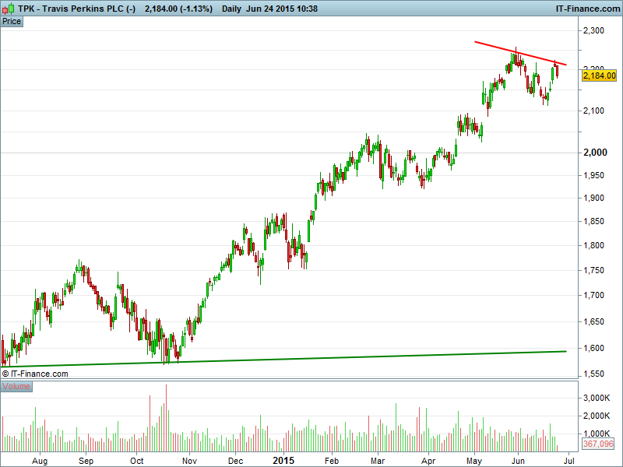Click the yellow 2,184.00 current price tag
This screenshot has width=623, height=467.
pos(599,75)
